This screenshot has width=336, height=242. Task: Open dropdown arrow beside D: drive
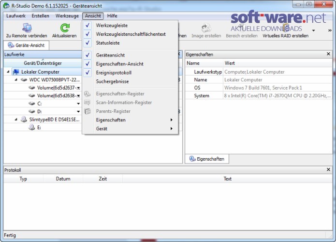(x=78, y=112)
